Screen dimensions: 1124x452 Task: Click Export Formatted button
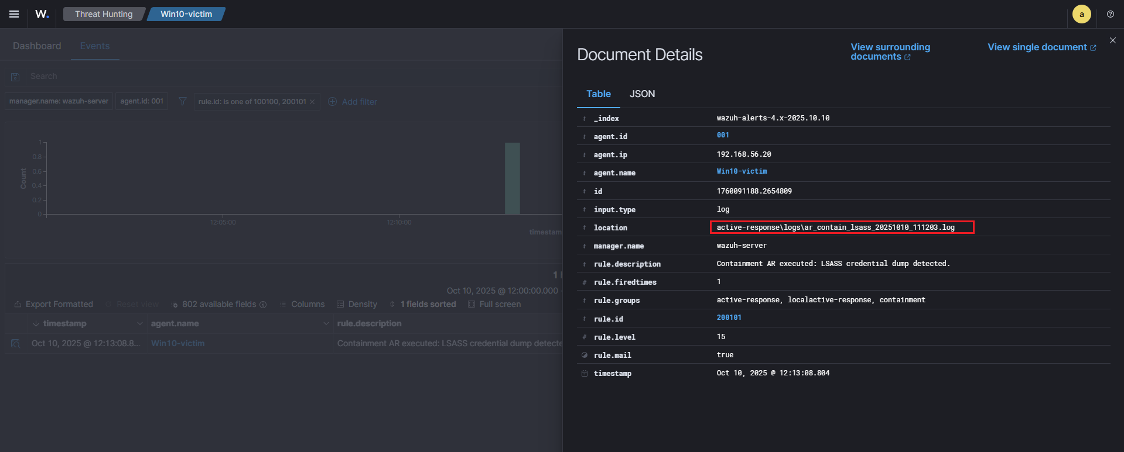click(54, 304)
